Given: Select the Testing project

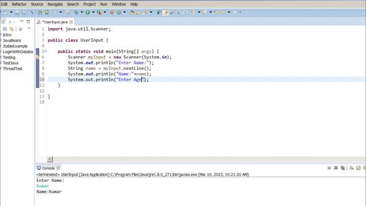Looking at the screenshot, I should click(9, 57).
